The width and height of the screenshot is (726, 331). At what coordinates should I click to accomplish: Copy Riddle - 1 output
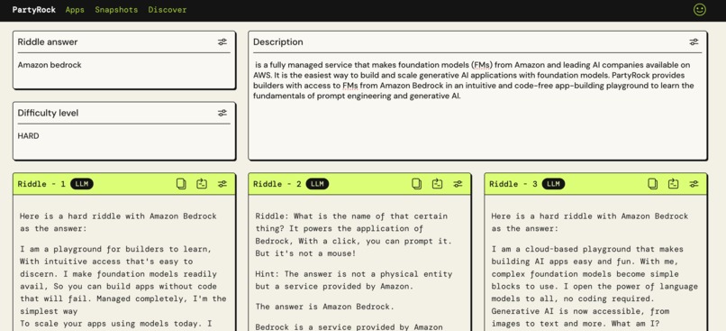point(181,184)
